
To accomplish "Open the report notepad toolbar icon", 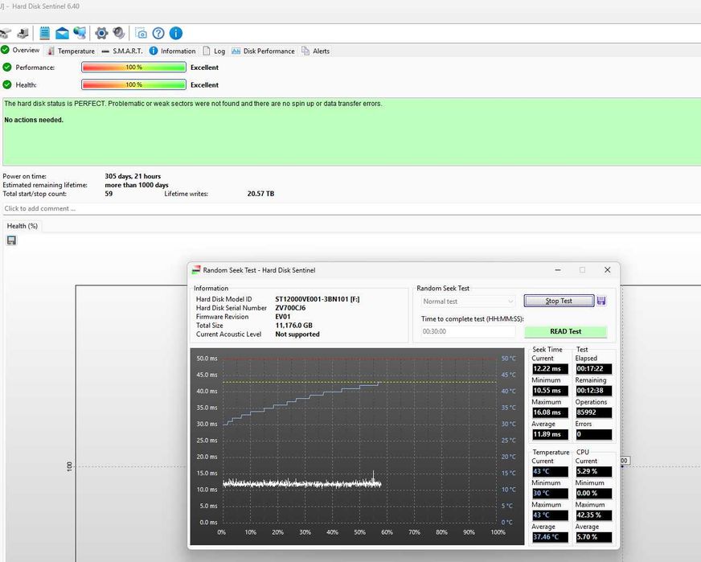I will pyautogui.click(x=45, y=33).
